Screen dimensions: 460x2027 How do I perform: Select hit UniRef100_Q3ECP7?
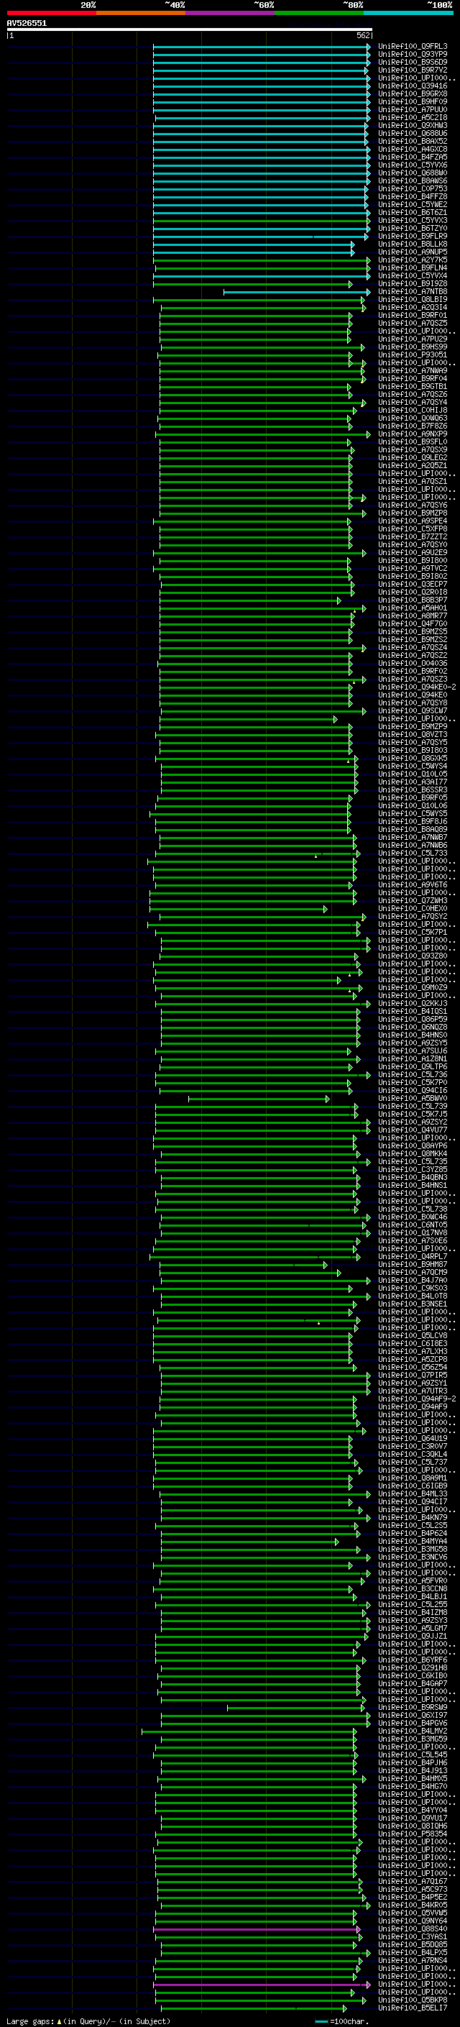coord(413,585)
